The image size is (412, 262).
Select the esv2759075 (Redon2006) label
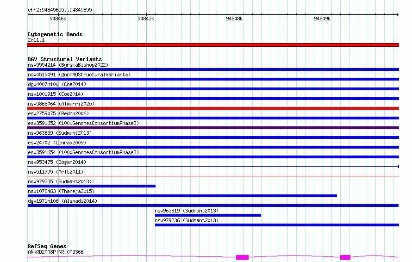coord(58,113)
